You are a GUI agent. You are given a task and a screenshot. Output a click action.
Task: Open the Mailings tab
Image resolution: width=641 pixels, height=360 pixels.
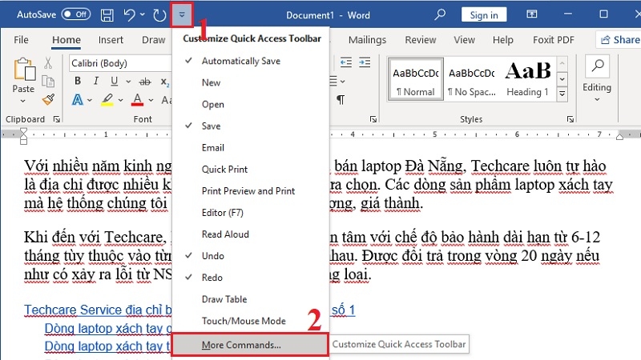pyautogui.click(x=367, y=40)
